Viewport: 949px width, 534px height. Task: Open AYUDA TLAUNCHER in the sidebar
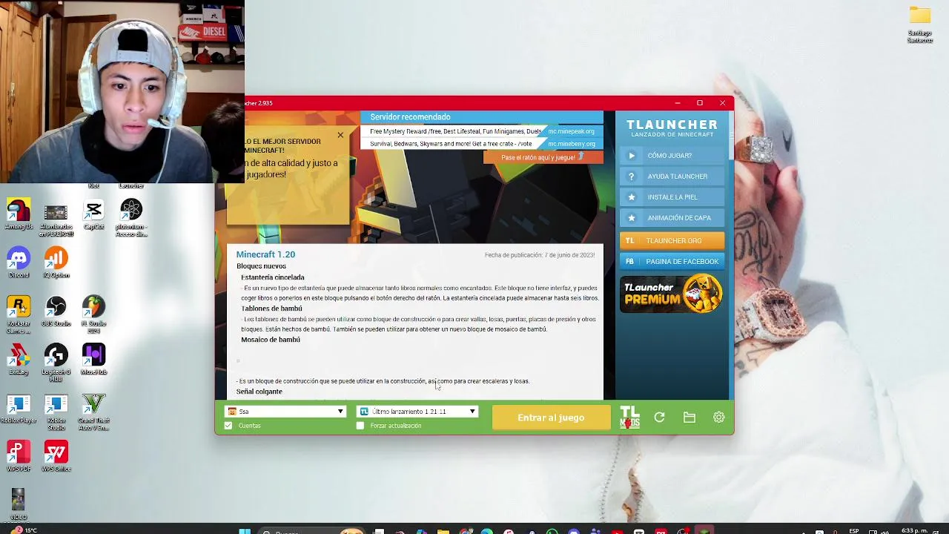(672, 177)
